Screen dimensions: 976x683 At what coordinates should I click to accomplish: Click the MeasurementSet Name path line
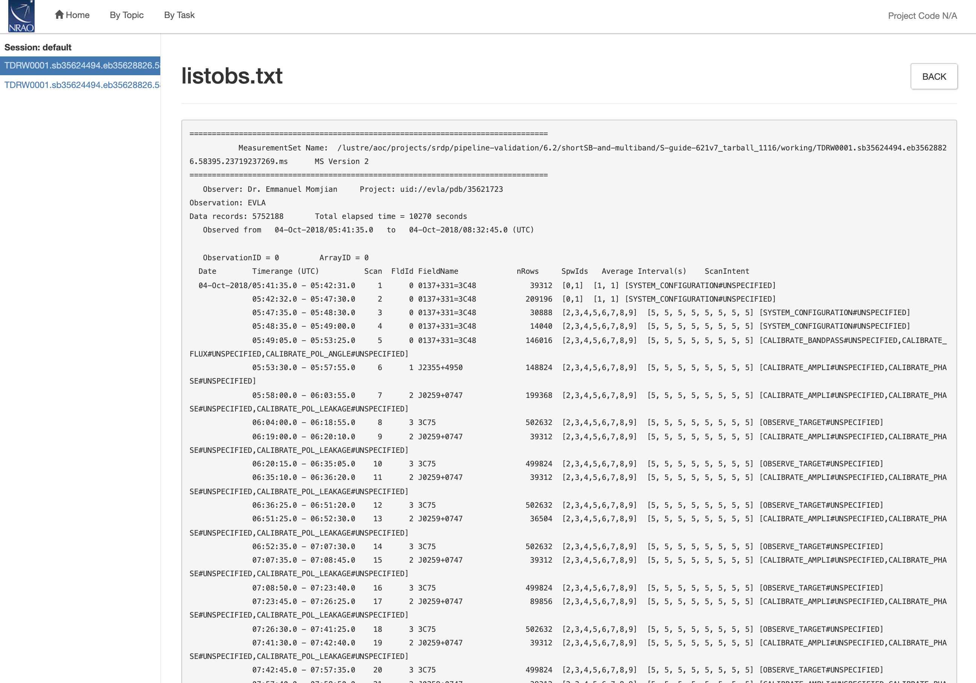pos(568,155)
